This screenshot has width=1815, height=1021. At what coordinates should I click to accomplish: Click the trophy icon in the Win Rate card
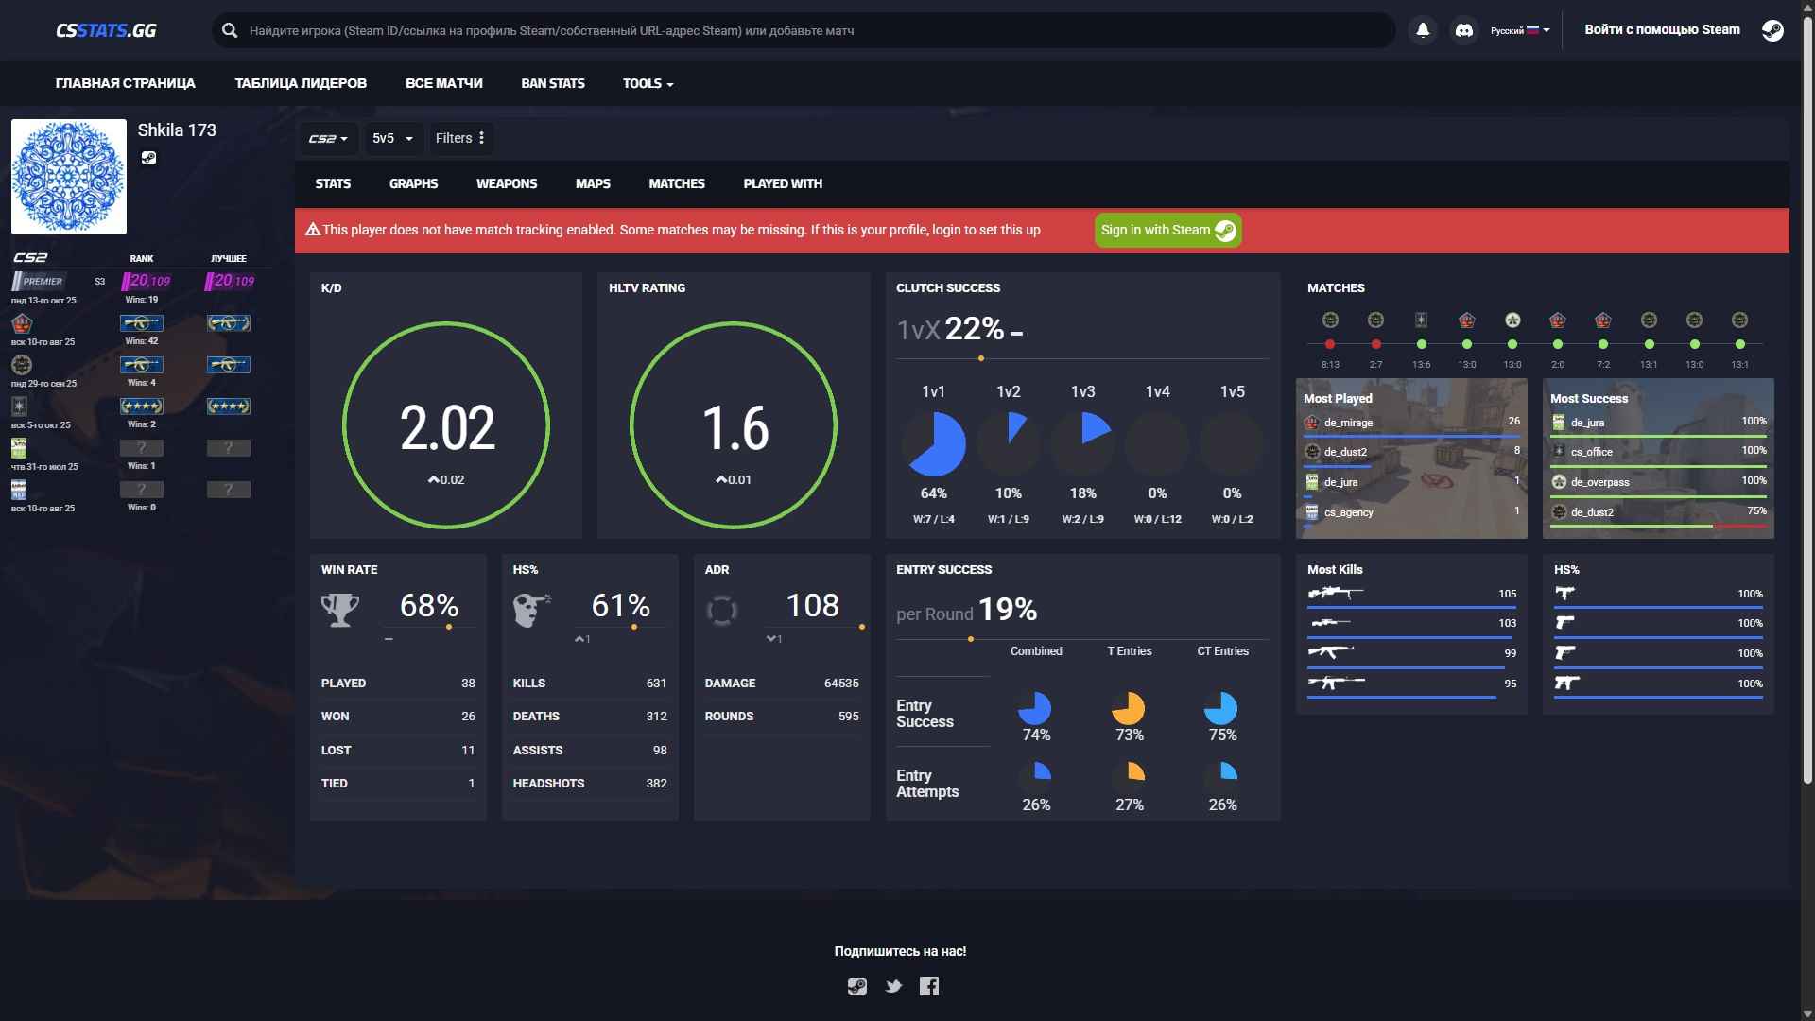coord(341,608)
